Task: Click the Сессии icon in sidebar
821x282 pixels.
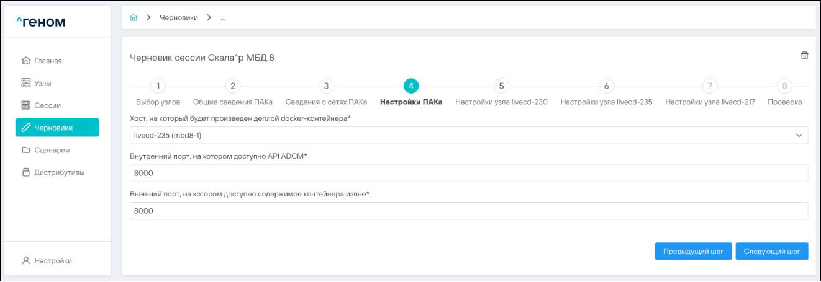Action: coord(25,105)
